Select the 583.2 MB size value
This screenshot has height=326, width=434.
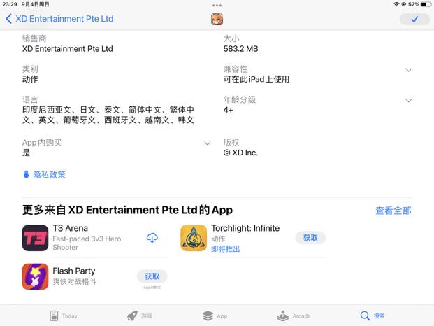click(241, 49)
